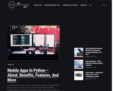Go to the Industry menu item
This screenshot has height=91, width=113.
click(84, 5)
